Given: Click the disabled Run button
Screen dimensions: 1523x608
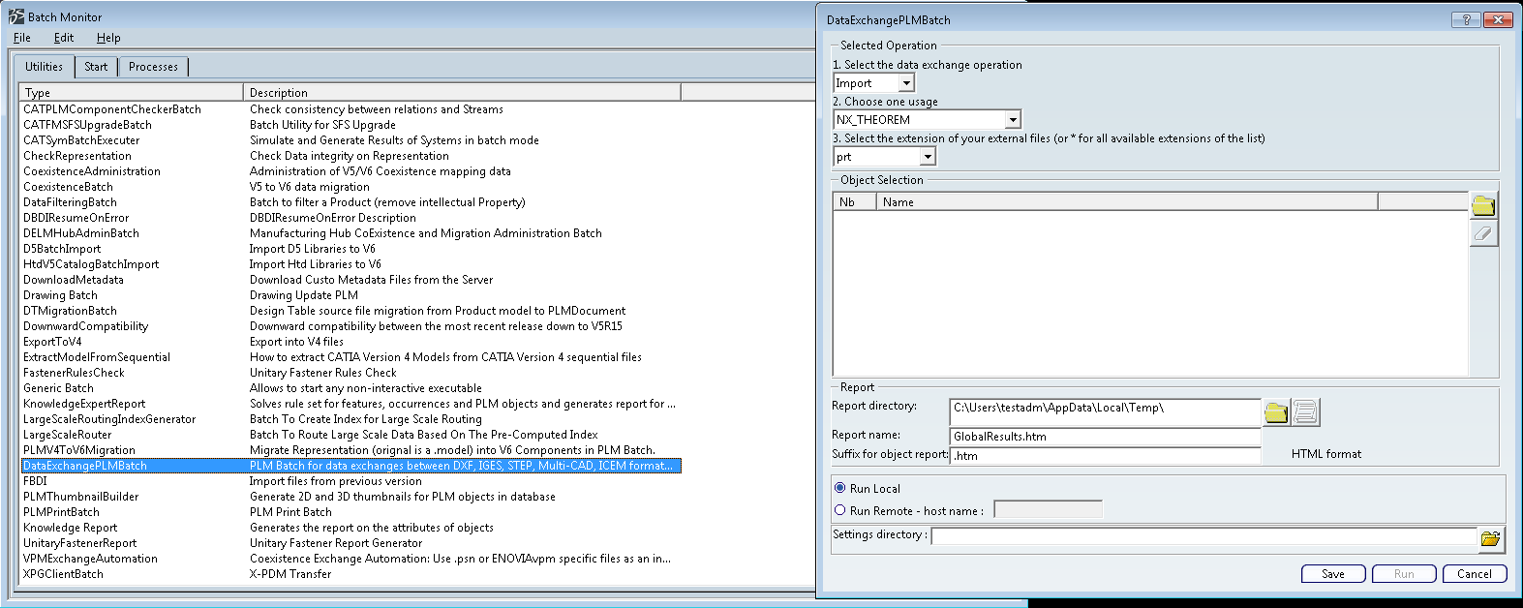Looking at the screenshot, I should click(x=1404, y=574).
